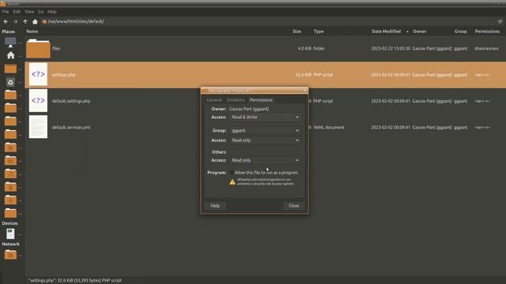Screen dimensions: 506x284
Task: Sort files by the Type column header
Action: pyautogui.click(x=319, y=32)
